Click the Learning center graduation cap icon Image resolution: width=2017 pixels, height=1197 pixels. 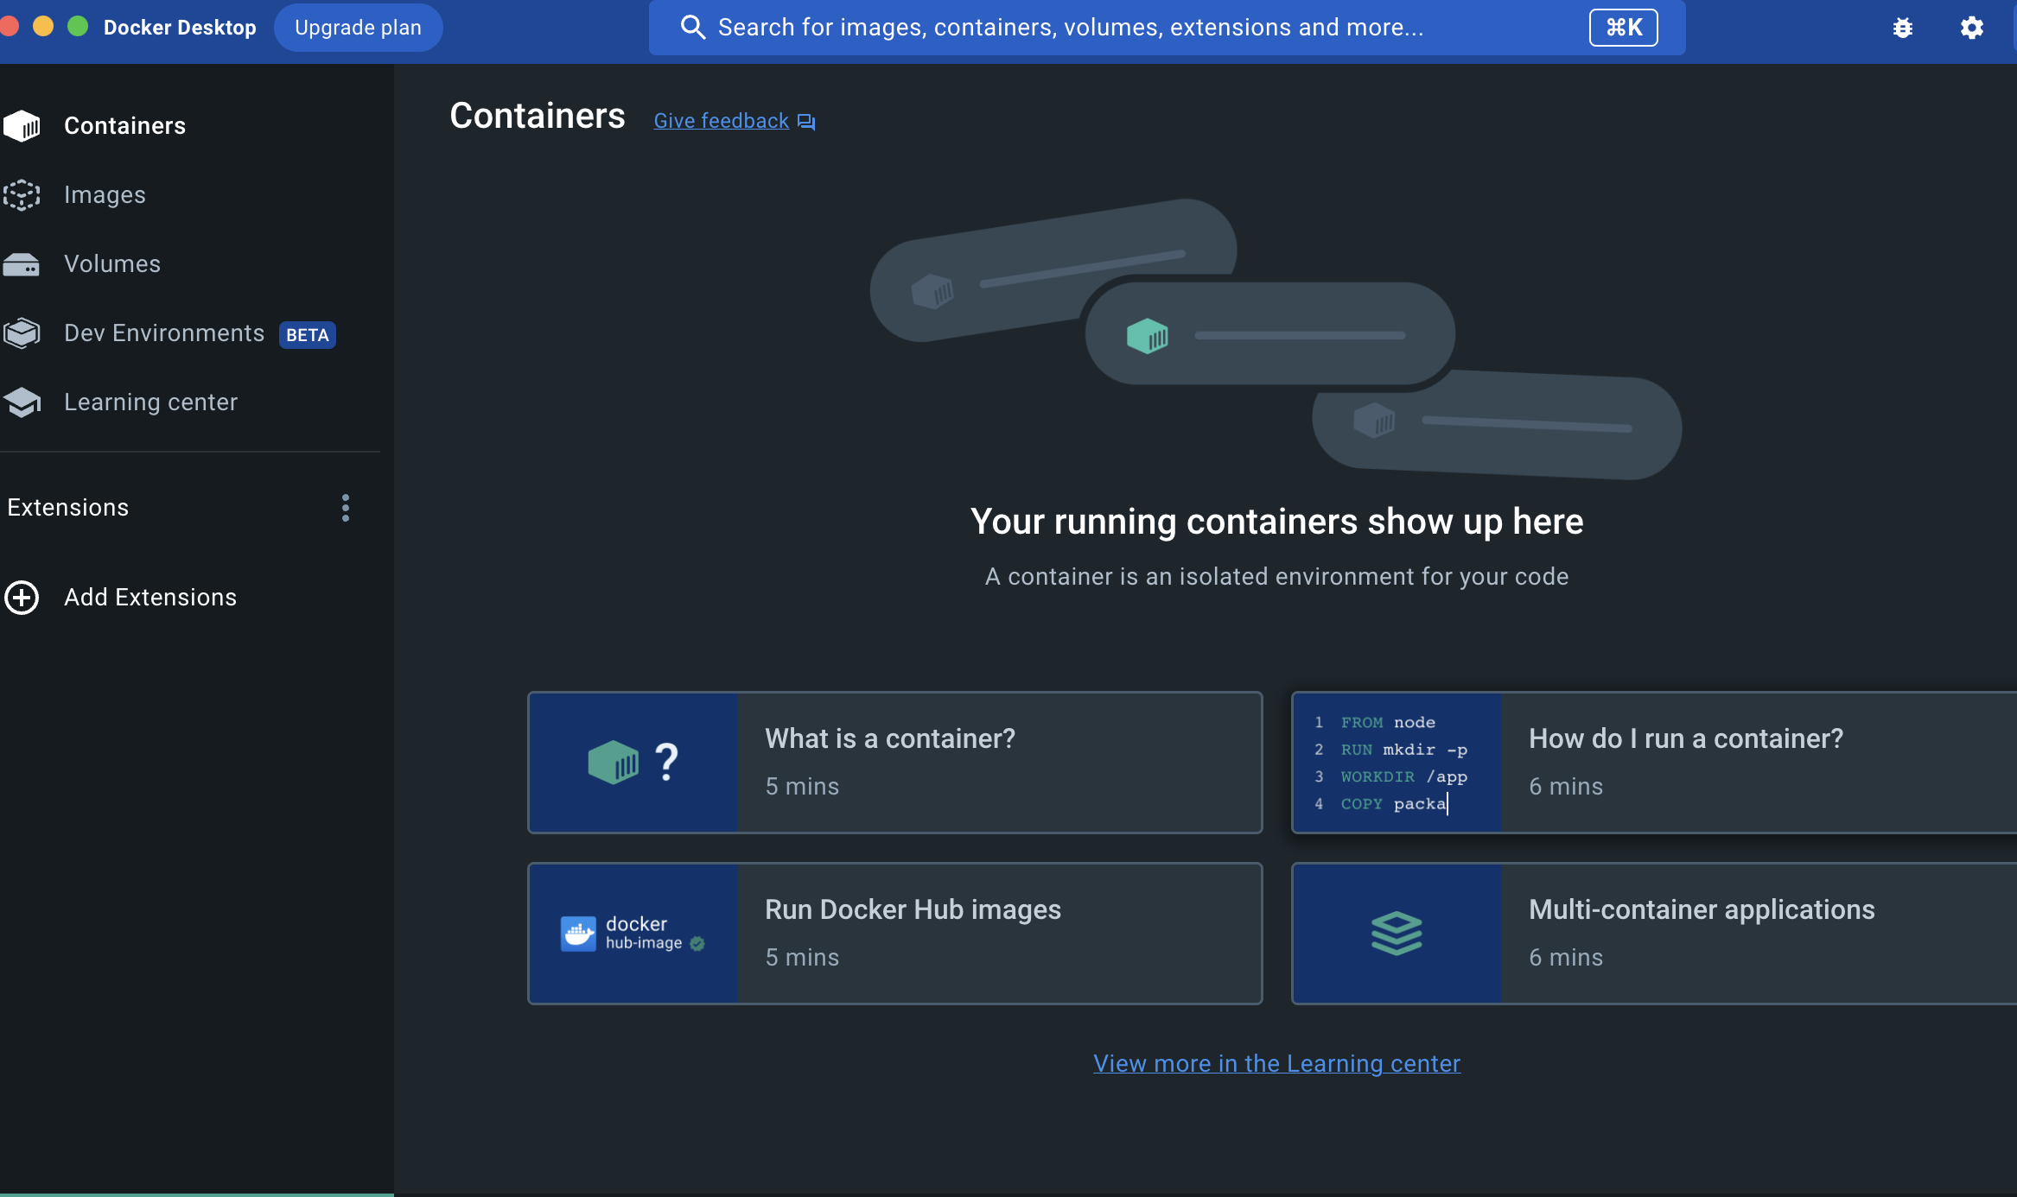22,402
